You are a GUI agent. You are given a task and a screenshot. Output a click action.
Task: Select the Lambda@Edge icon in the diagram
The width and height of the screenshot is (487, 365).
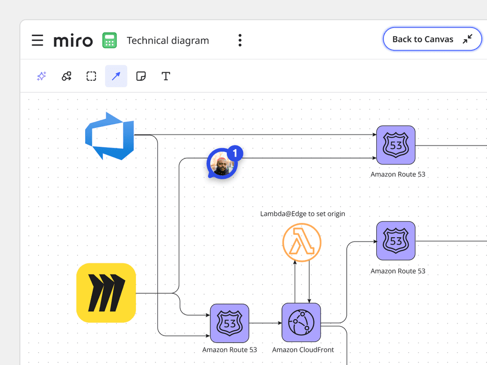(x=302, y=242)
